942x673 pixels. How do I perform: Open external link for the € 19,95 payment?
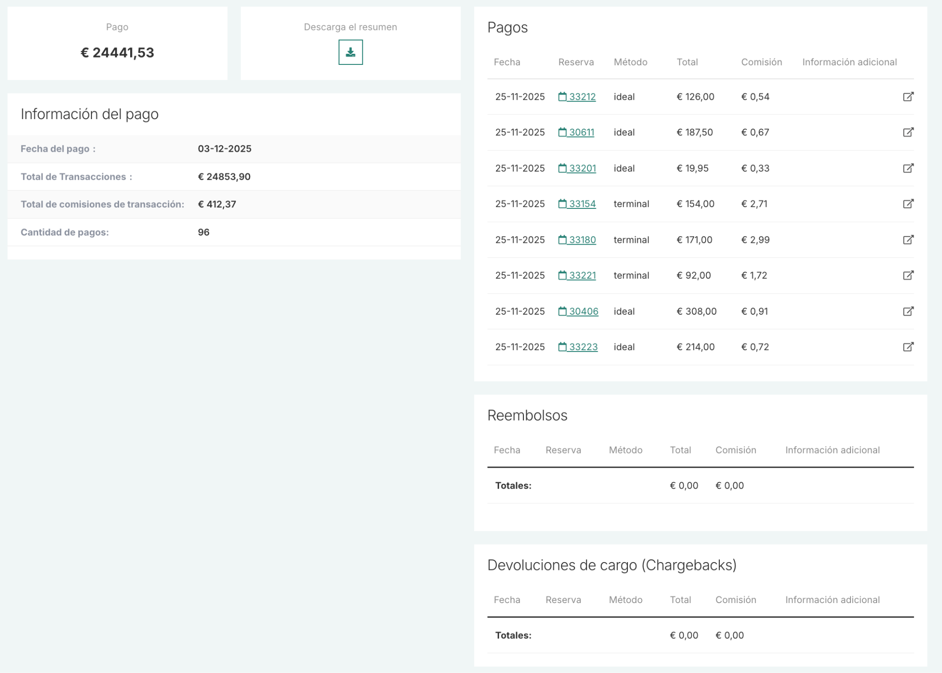point(908,168)
